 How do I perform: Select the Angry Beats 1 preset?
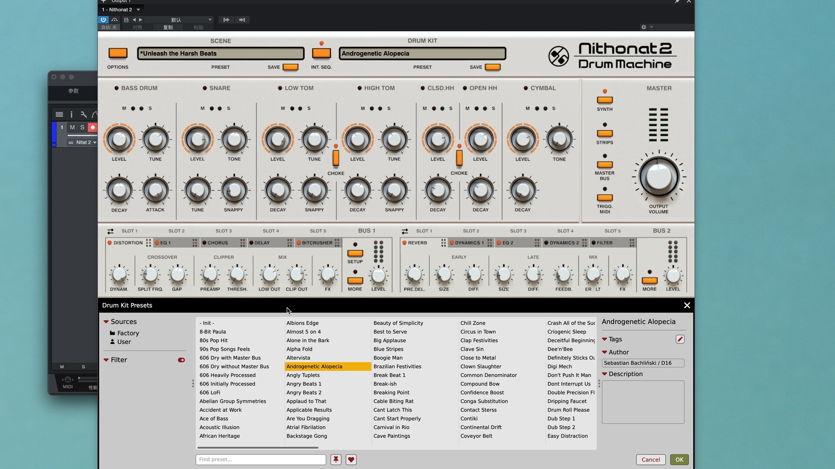click(304, 384)
